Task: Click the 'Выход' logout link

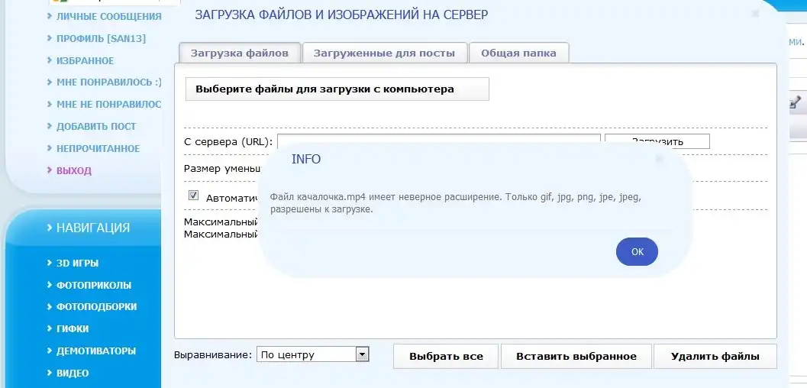Action: 73,170
